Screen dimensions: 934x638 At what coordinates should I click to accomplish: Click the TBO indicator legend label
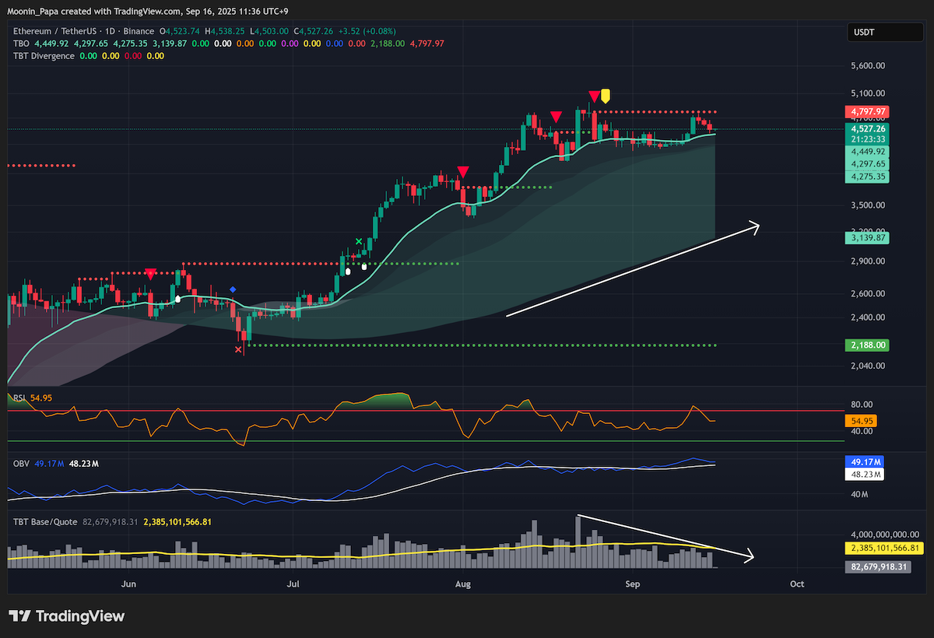tap(21, 44)
